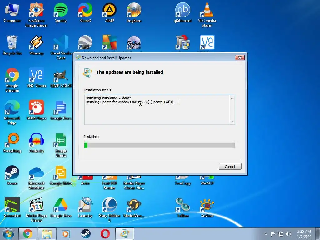This screenshot has height=240, width=320.
Task: Open the Action Center flag icon
Action: 273,234
